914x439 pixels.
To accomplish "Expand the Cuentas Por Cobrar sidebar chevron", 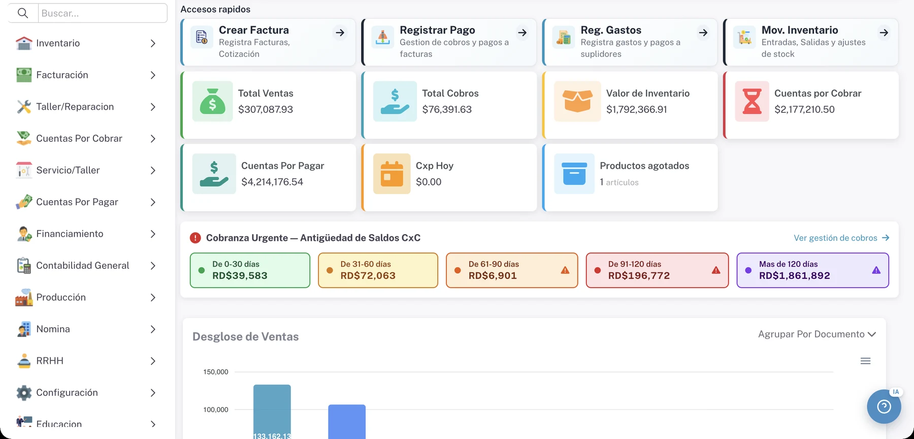I will coord(153,139).
